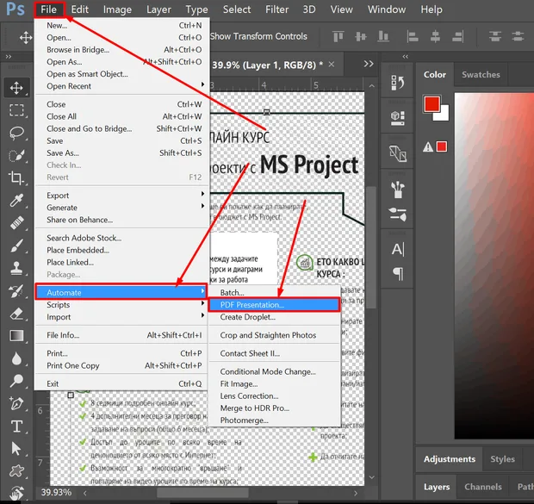Image resolution: width=534 pixels, height=504 pixels.
Task: Select the Eyedropper tool
Action: [x=16, y=201]
